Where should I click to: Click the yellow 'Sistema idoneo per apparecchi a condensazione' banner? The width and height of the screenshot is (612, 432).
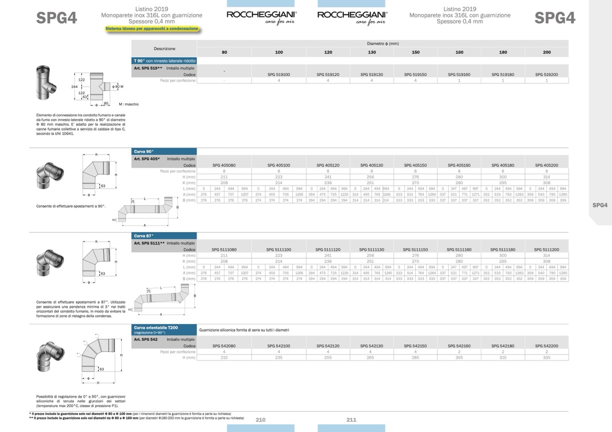point(152,29)
